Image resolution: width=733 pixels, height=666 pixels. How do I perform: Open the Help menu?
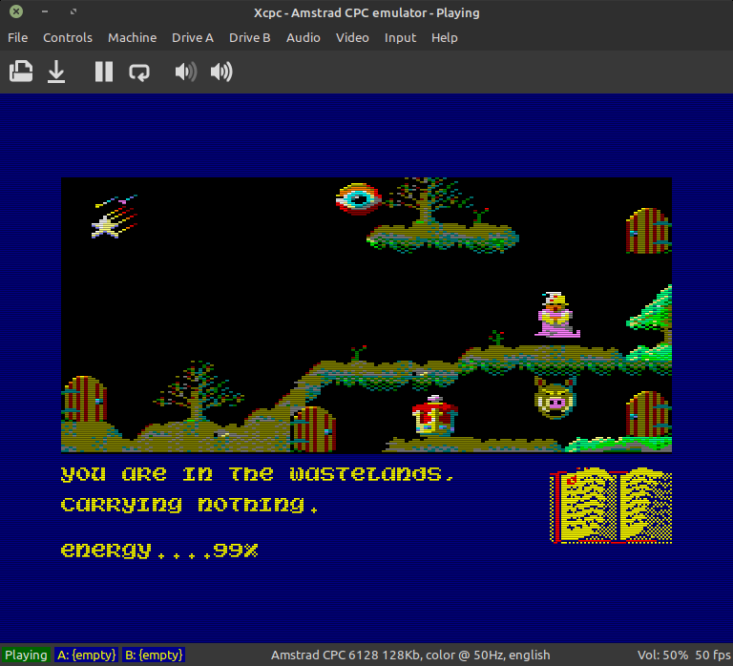[445, 37]
